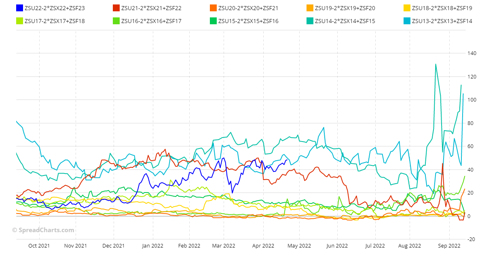Toggle ZSU15-2*ZSX15+ZSF16 legend entry

[248, 21]
